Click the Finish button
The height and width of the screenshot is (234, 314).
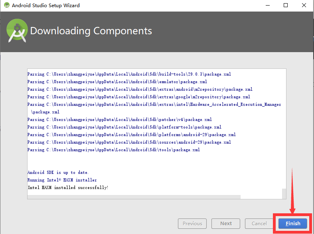tap(292, 223)
